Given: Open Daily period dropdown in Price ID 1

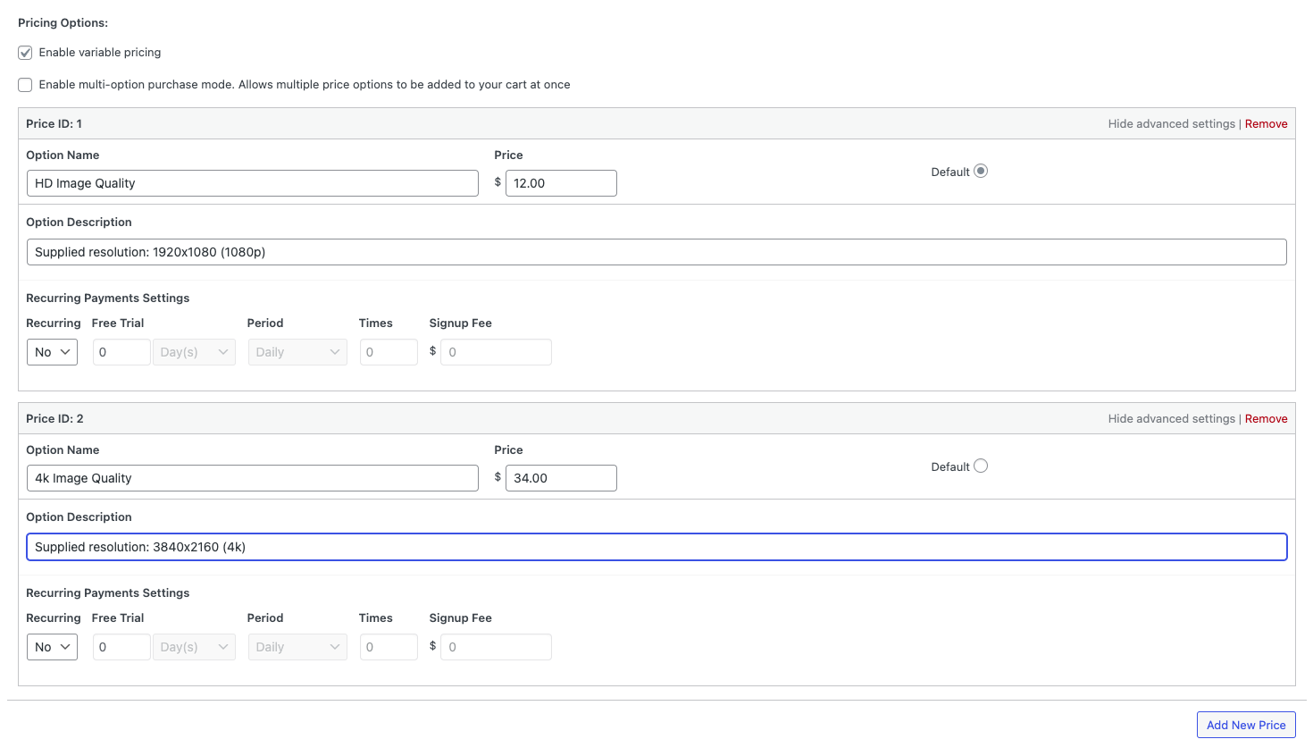Looking at the screenshot, I should (x=297, y=352).
